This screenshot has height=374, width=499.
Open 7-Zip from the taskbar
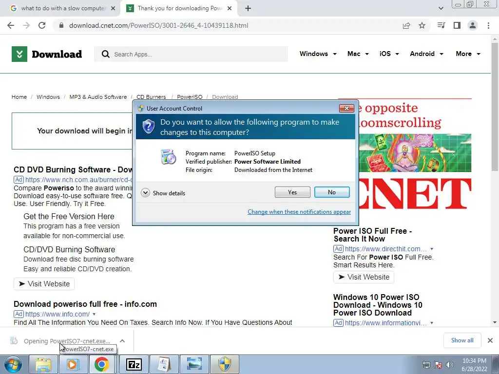point(134,364)
